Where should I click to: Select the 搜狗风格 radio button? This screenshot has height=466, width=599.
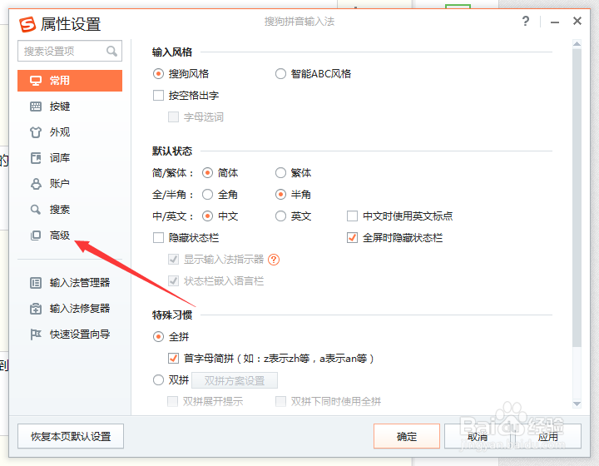click(x=158, y=74)
